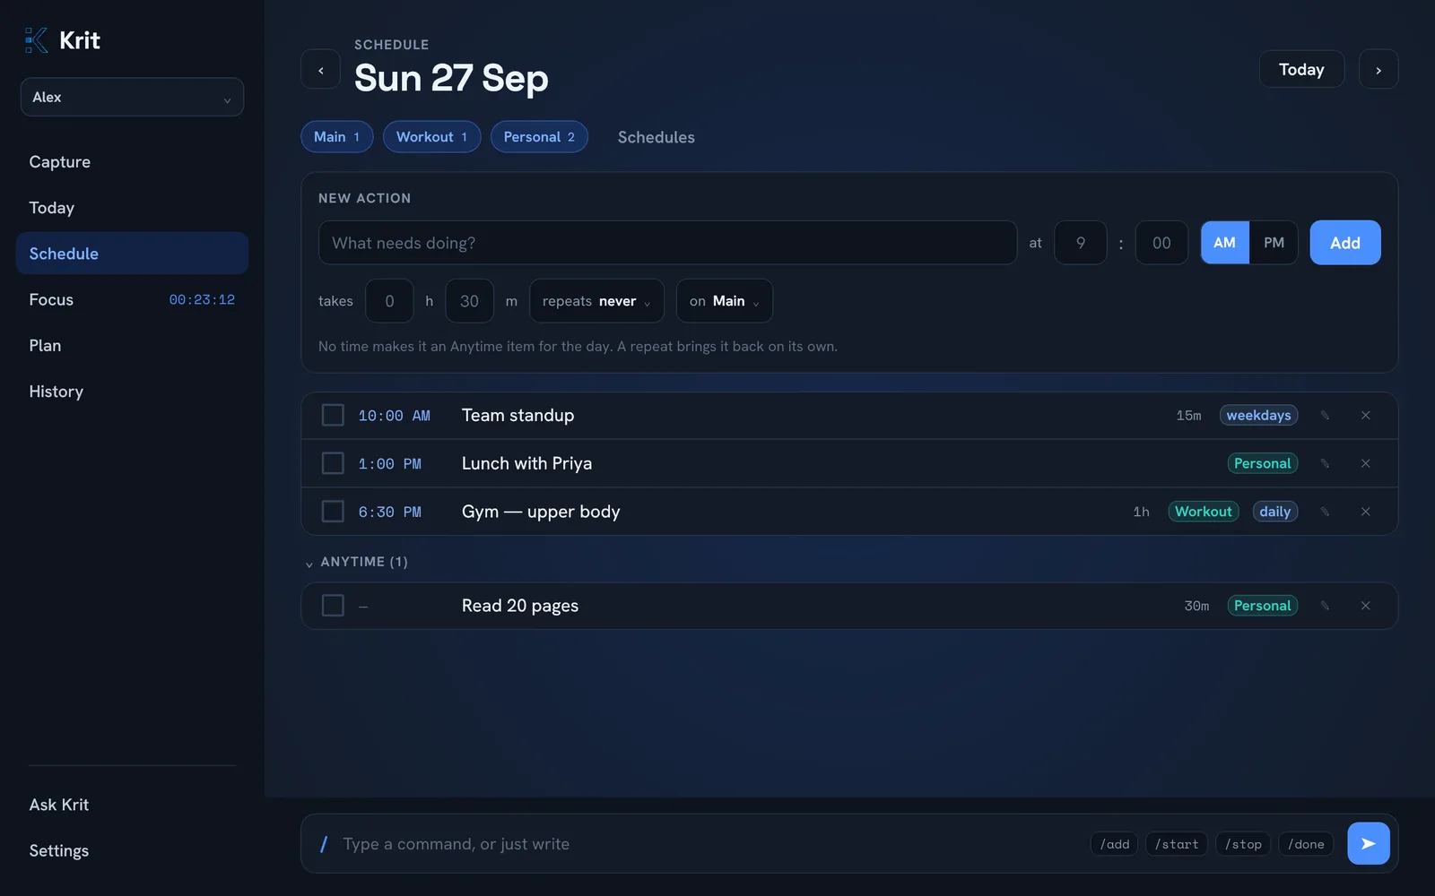Open History in sidebar
The width and height of the screenshot is (1435, 896).
coord(132,392)
